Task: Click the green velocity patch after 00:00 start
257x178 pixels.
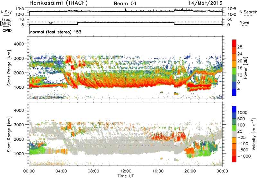Action: [x=37, y=150]
